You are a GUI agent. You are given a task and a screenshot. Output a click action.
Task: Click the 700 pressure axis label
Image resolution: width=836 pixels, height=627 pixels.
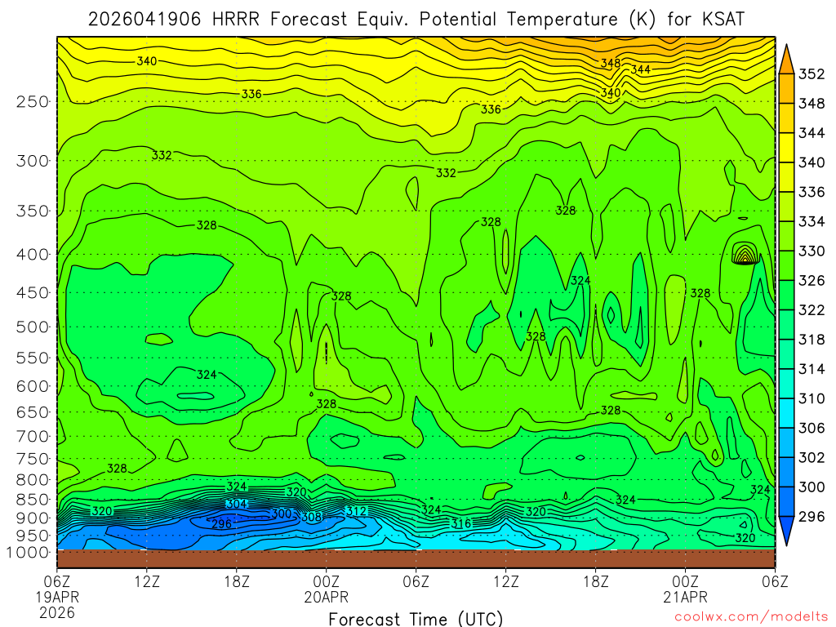pos(33,436)
